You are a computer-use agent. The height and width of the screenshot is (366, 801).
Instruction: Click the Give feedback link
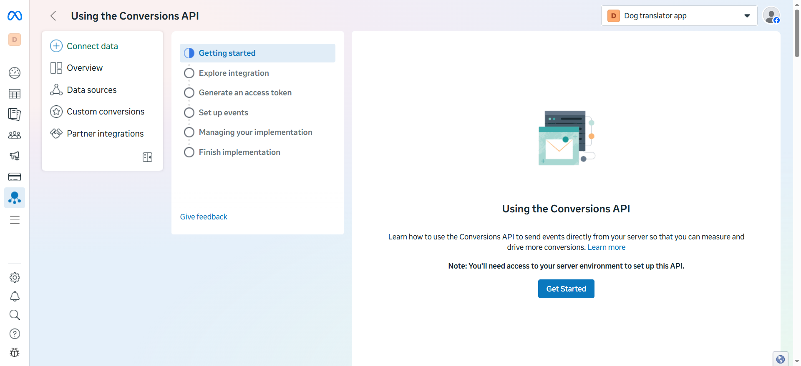[204, 217]
